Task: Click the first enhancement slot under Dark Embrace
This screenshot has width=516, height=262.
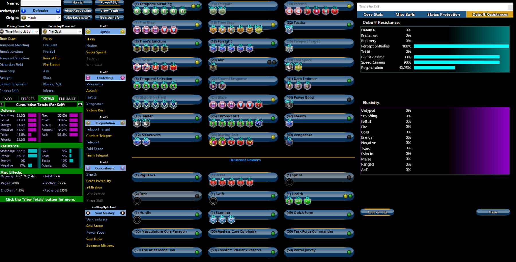Action: point(289,86)
